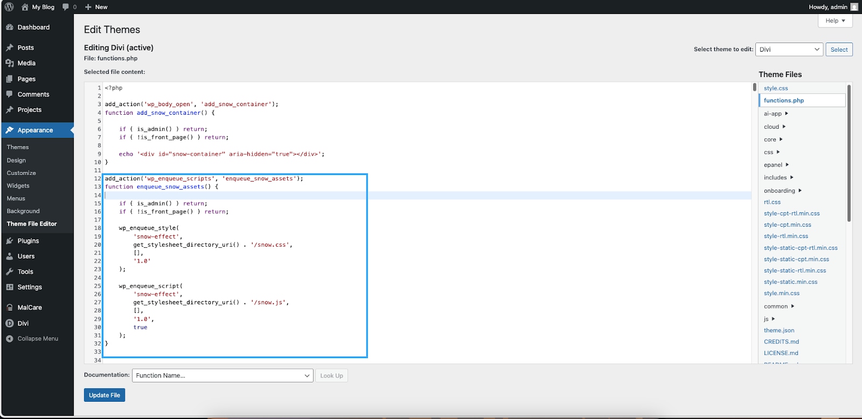
Task: Click the Tools wrench icon
Action: [x=10, y=272]
